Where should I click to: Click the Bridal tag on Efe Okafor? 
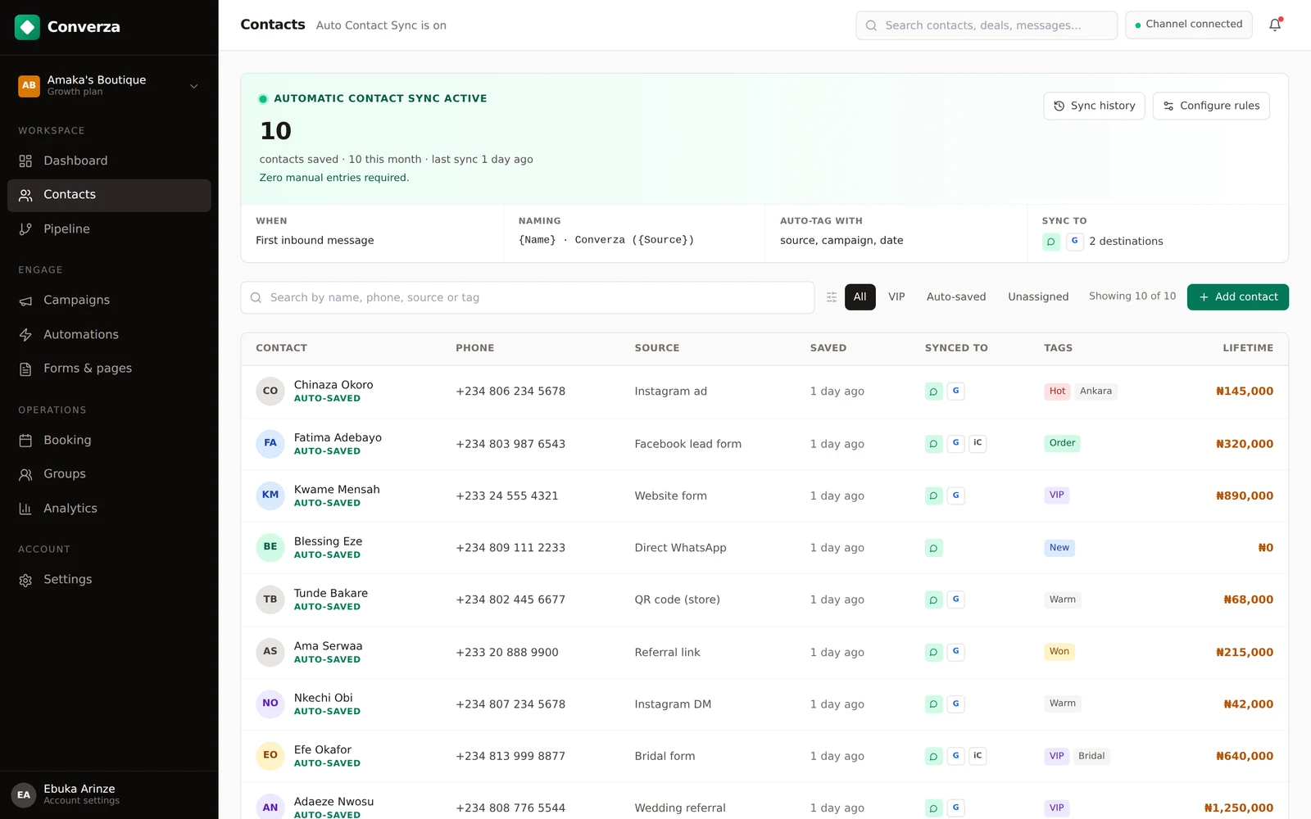click(1091, 756)
